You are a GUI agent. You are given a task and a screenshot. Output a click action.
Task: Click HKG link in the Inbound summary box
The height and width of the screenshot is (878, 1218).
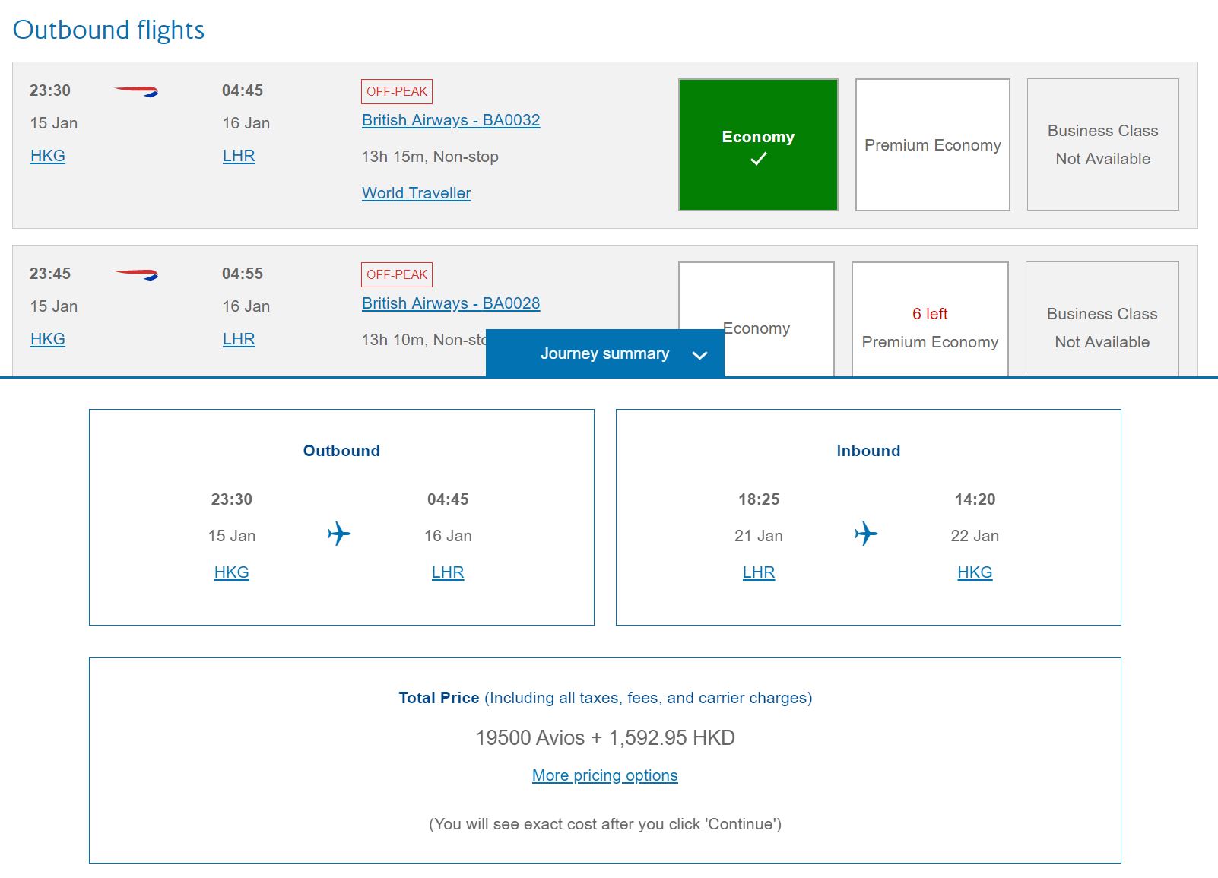coord(975,572)
